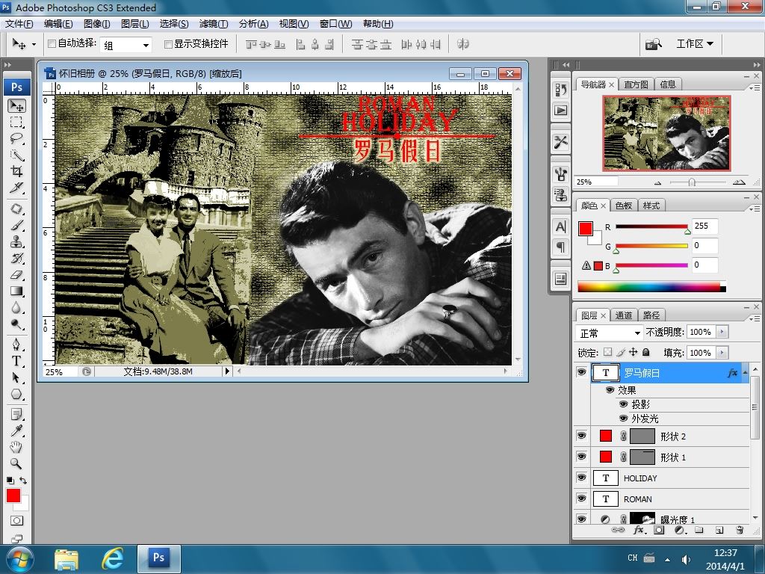The height and width of the screenshot is (574, 765).
Task: Create new adjustment layer icon
Action: pos(680,530)
